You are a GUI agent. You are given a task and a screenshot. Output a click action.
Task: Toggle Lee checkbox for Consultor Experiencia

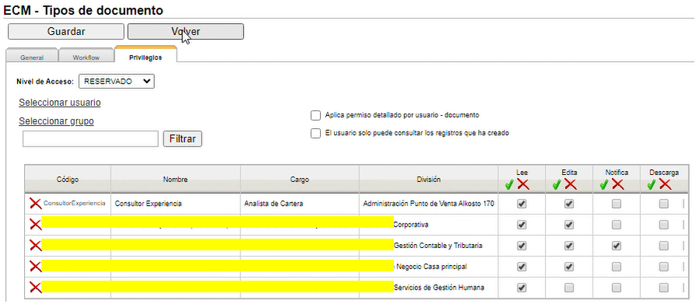click(x=522, y=204)
